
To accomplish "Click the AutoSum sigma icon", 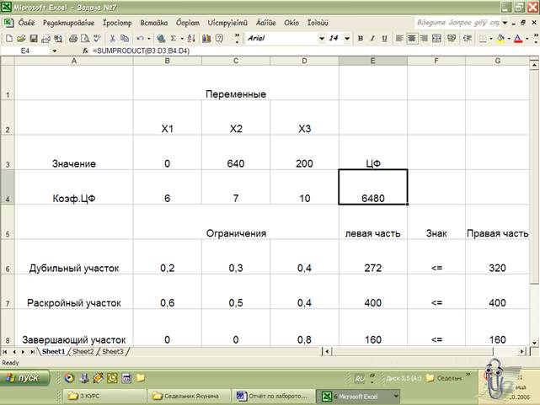I will [x=173, y=38].
